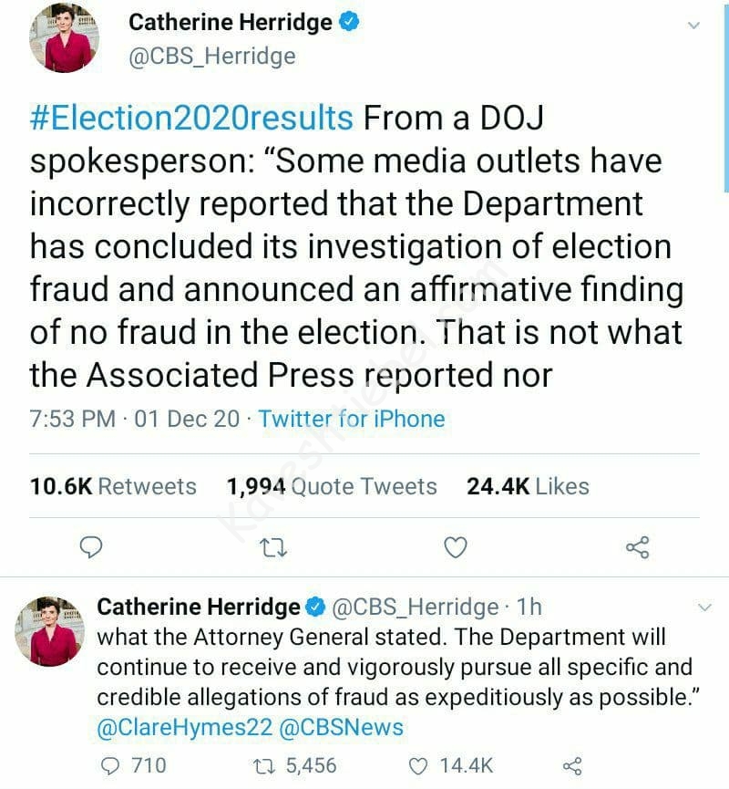Viewport: 729px width, 789px height.
Task: Click the reply tweet's small avatar
Action: coord(54,631)
